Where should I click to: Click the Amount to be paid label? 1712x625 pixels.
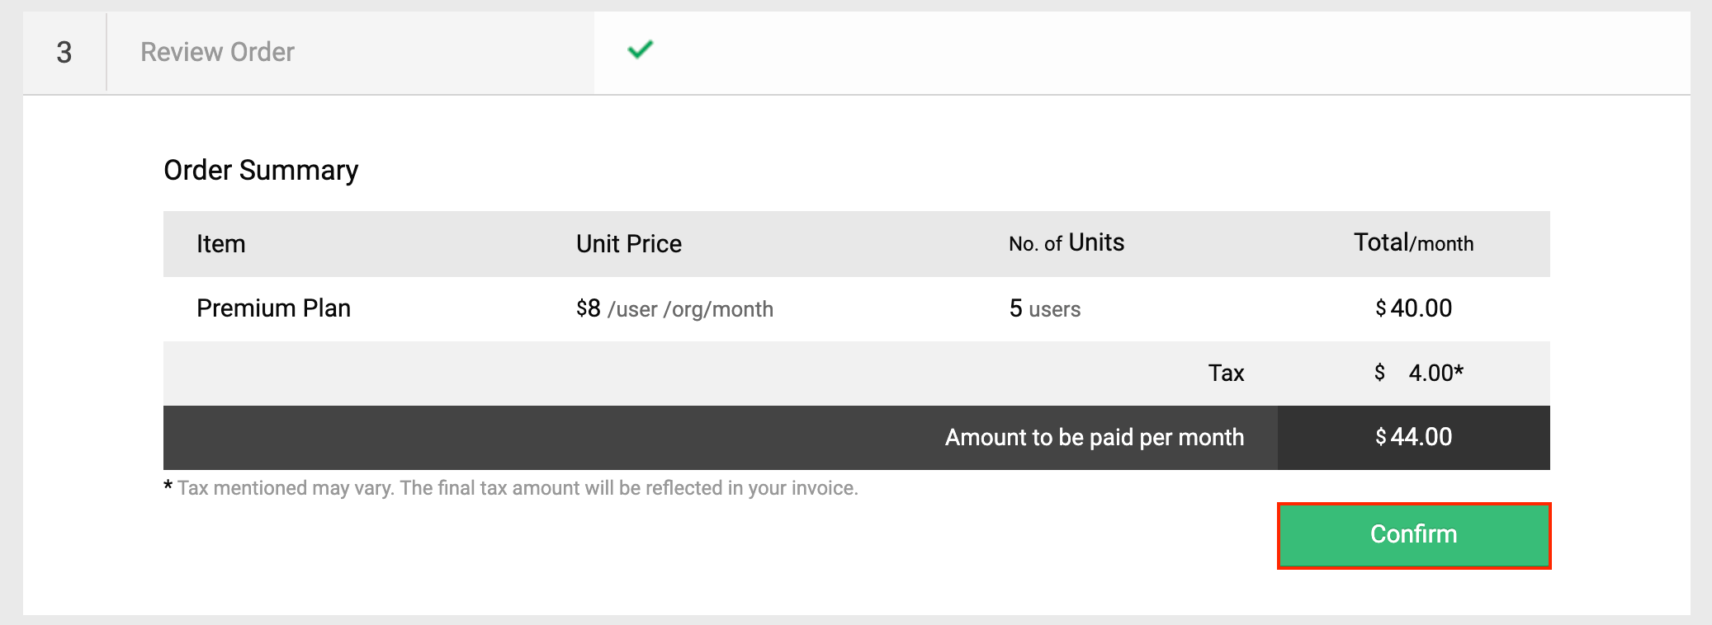[x=1094, y=438]
